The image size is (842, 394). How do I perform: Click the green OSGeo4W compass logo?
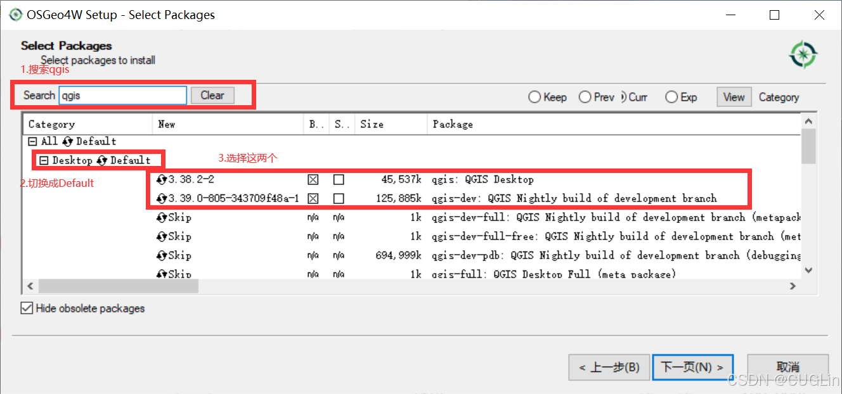tap(803, 55)
